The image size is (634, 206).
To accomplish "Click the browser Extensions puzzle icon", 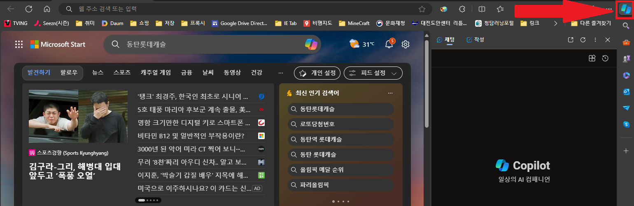I will pyautogui.click(x=462, y=9).
